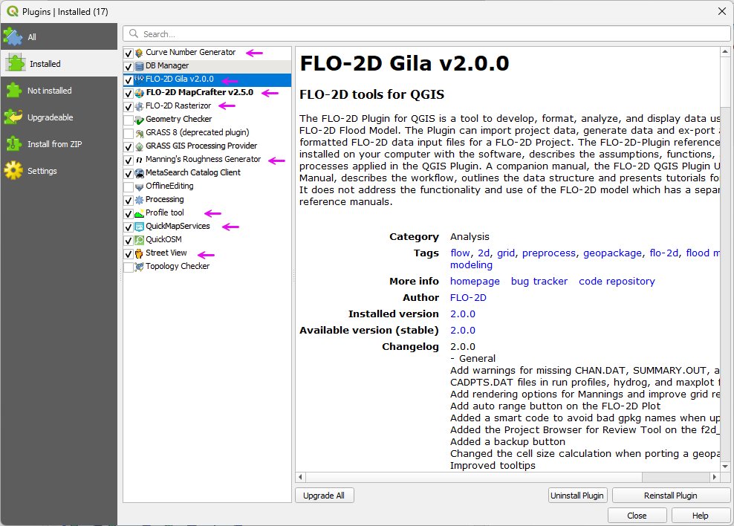
Task: Enable the Geometry Checker checkbox
Action: coord(129,120)
